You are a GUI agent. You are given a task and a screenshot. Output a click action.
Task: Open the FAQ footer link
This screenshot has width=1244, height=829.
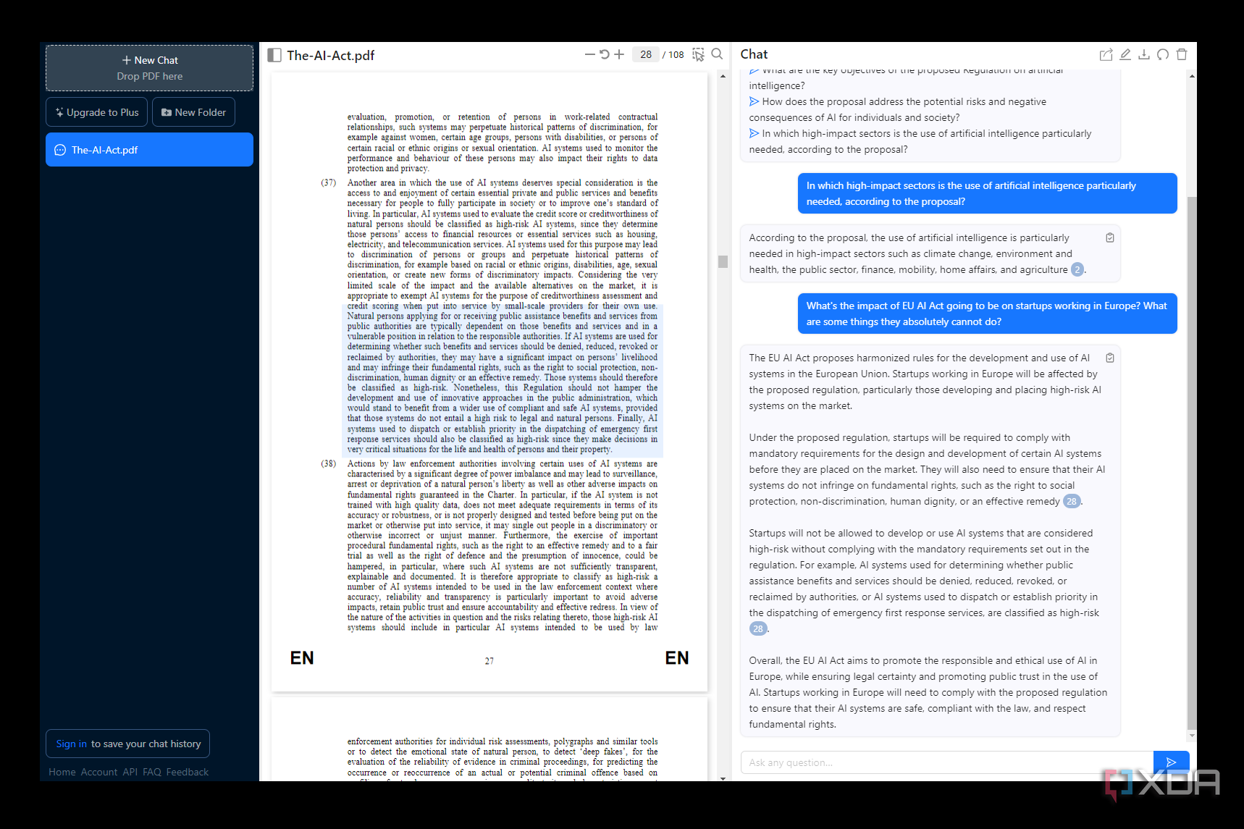(152, 772)
